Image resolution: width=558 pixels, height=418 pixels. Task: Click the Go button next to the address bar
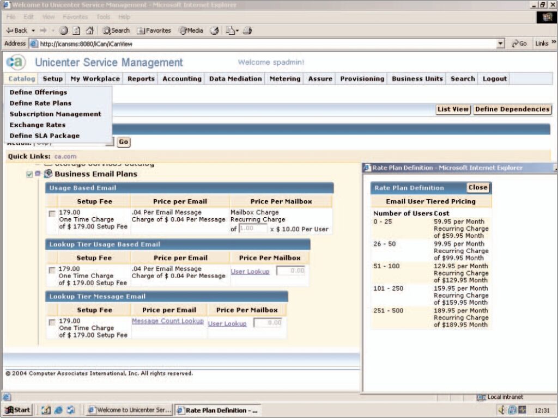[519, 44]
